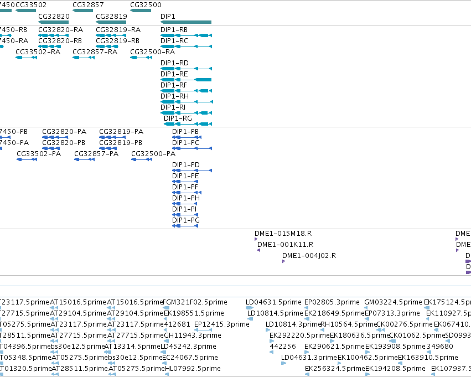Open the EP02805.3prime EST
Viewport: 471px width, 377px height.
point(307,308)
